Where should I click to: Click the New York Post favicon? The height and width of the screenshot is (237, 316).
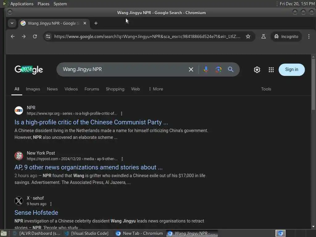coord(19,156)
